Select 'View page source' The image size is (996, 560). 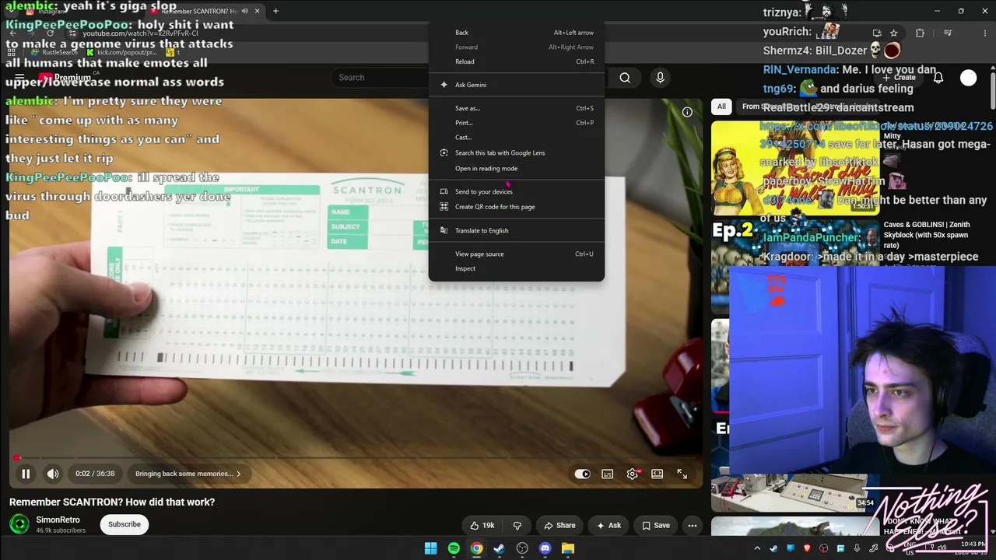coord(517,254)
